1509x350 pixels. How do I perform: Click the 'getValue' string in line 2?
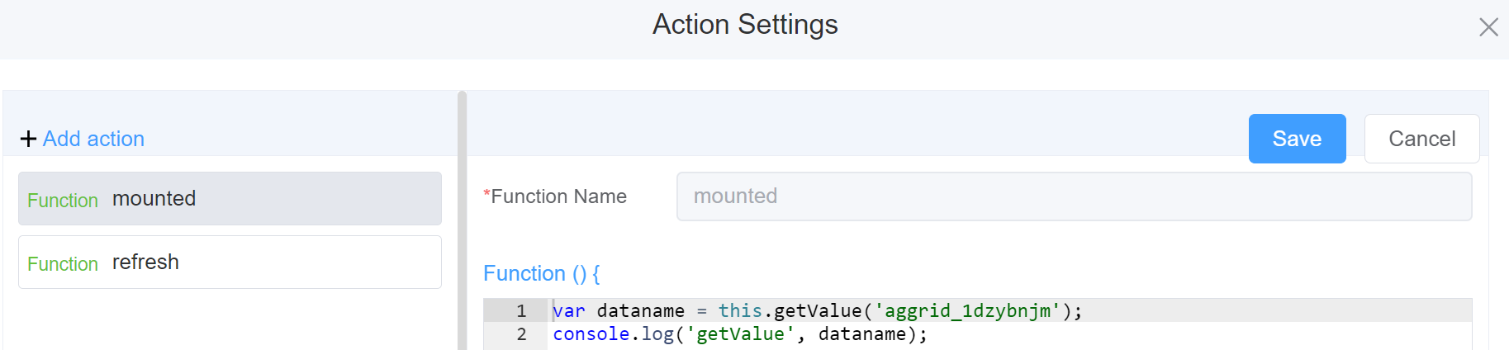pyautogui.click(x=740, y=334)
